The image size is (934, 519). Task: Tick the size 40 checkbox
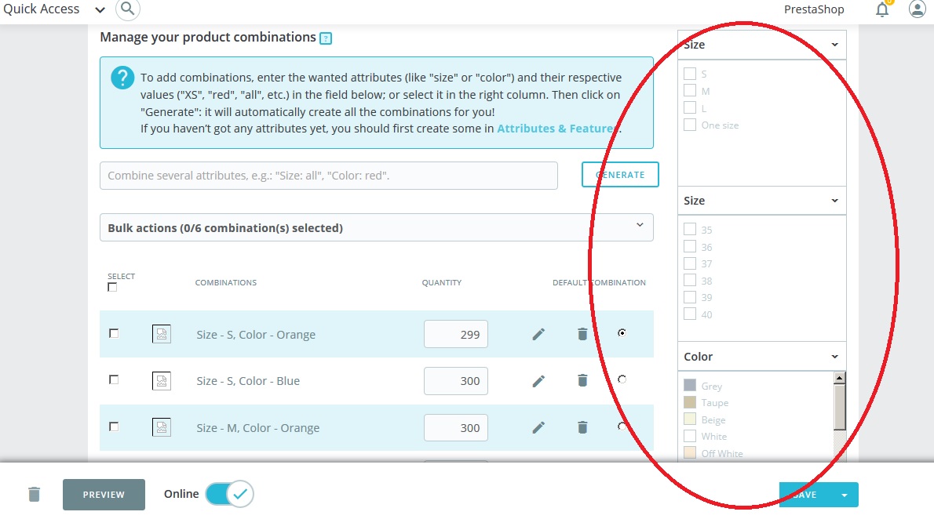click(690, 314)
